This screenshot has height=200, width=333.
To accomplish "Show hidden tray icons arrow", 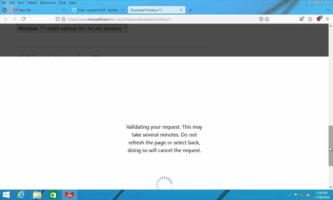I will 290,195.
